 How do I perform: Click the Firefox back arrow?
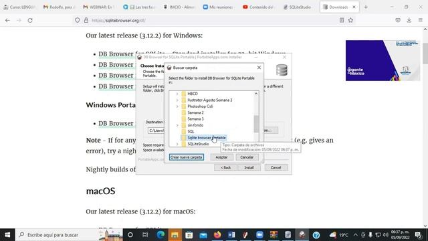tap(7, 20)
